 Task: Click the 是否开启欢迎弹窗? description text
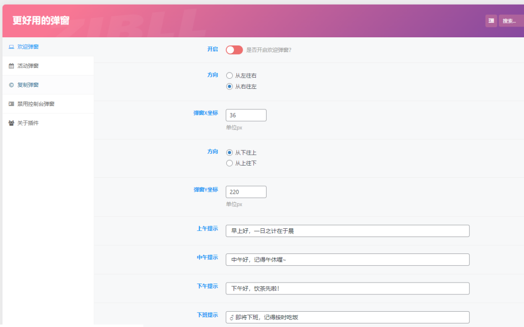(269, 50)
